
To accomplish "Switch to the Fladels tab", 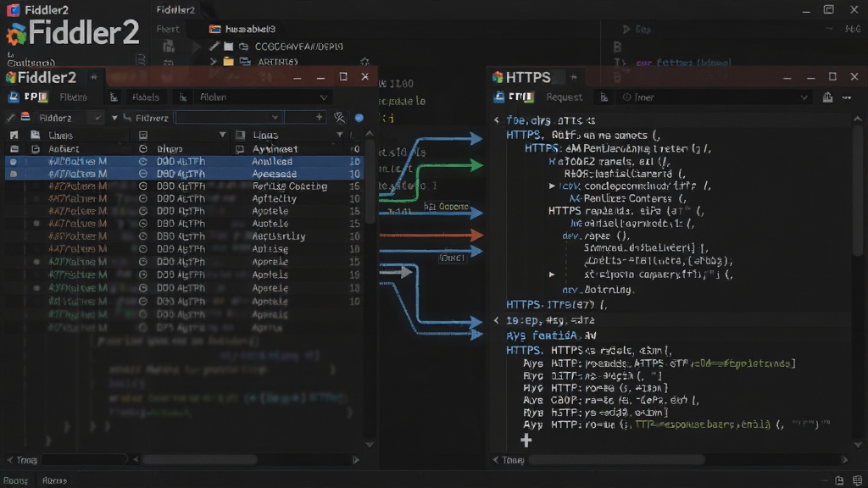I will click(146, 97).
